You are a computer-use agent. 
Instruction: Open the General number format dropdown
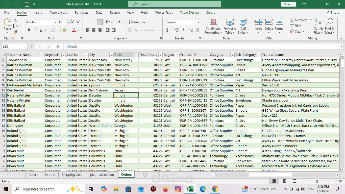click(198, 22)
